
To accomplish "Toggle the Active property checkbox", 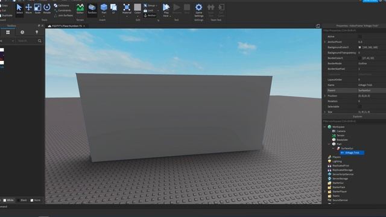I will click(x=360, y=36).
